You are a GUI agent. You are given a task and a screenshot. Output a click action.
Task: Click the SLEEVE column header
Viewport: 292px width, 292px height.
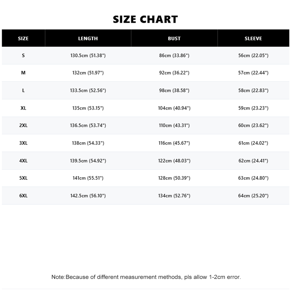point(253,38)
